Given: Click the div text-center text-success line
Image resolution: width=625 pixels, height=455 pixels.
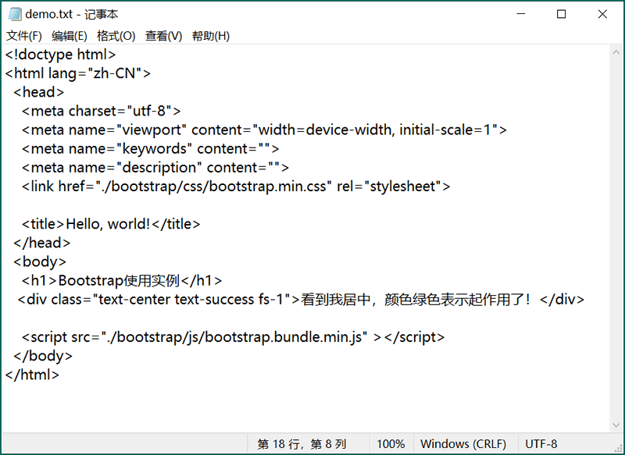Looking at the screenshot, I should tap(301, 299).
